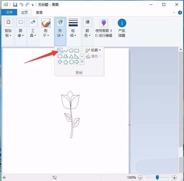Click the save icon in title bar
Image resolution: width=184 pixels, height=181 pixels.
tap(15, 5)
